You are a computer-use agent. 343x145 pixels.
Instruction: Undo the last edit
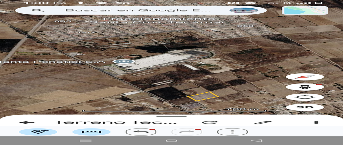(x=141, y=132)
